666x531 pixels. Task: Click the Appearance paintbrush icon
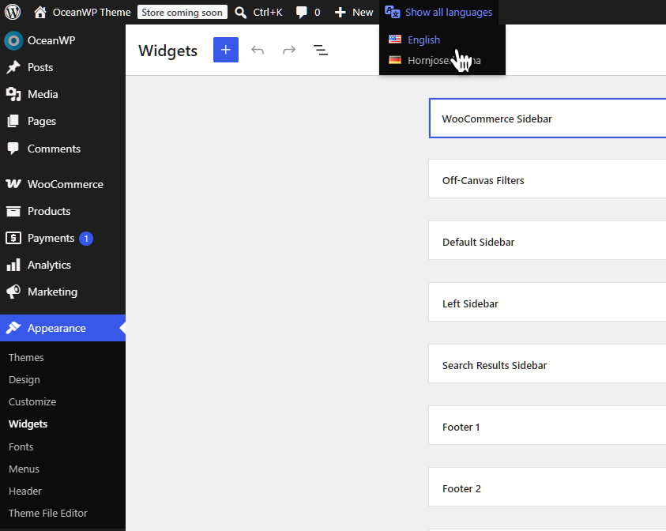tap(13, 328)
